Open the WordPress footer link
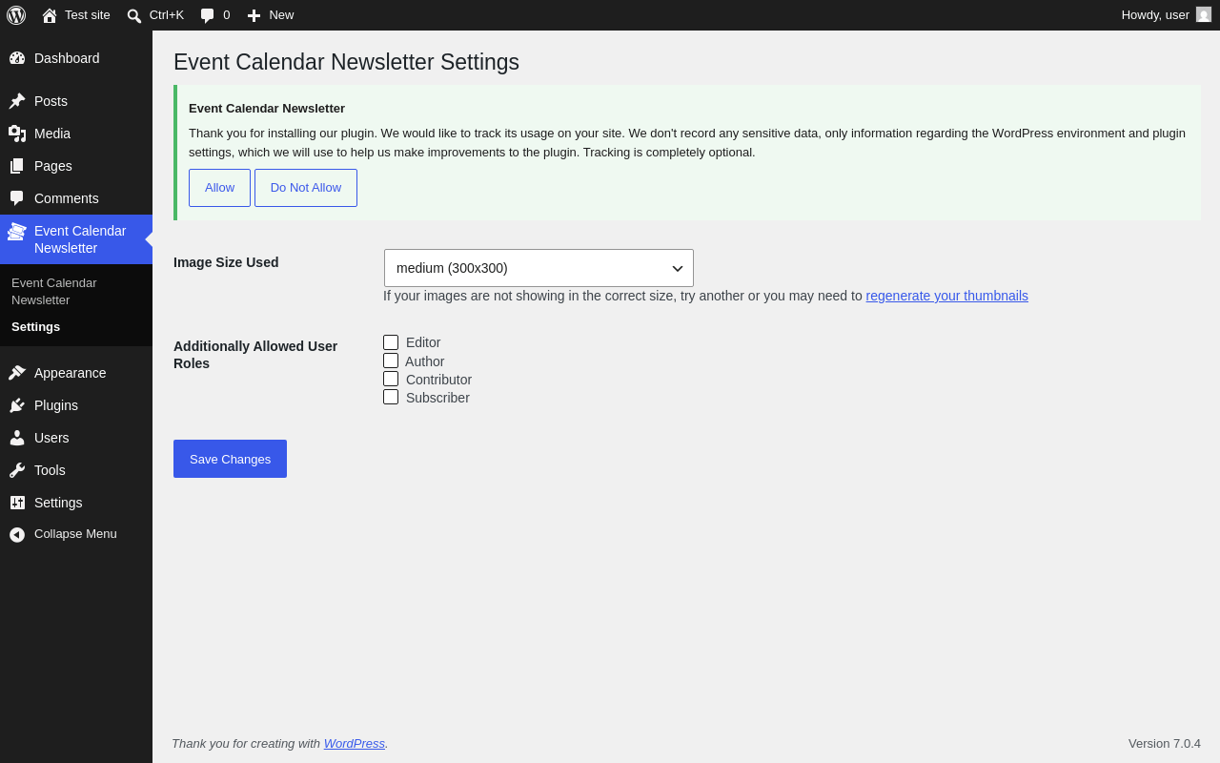1220x763 pixels. (x=355, y=744)
